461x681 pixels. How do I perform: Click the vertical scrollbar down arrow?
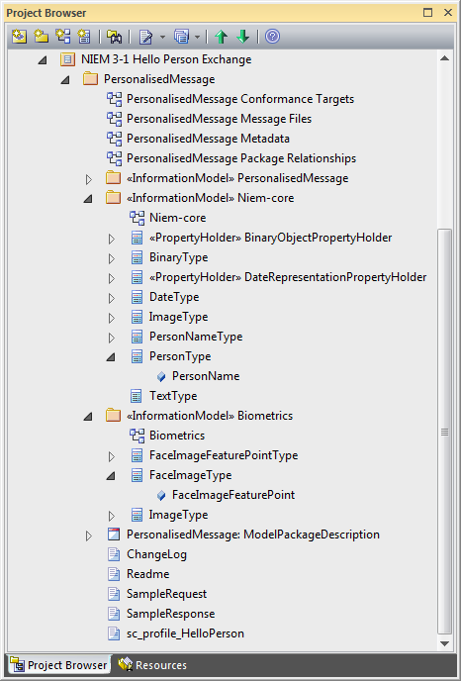[x=444, y=643]
